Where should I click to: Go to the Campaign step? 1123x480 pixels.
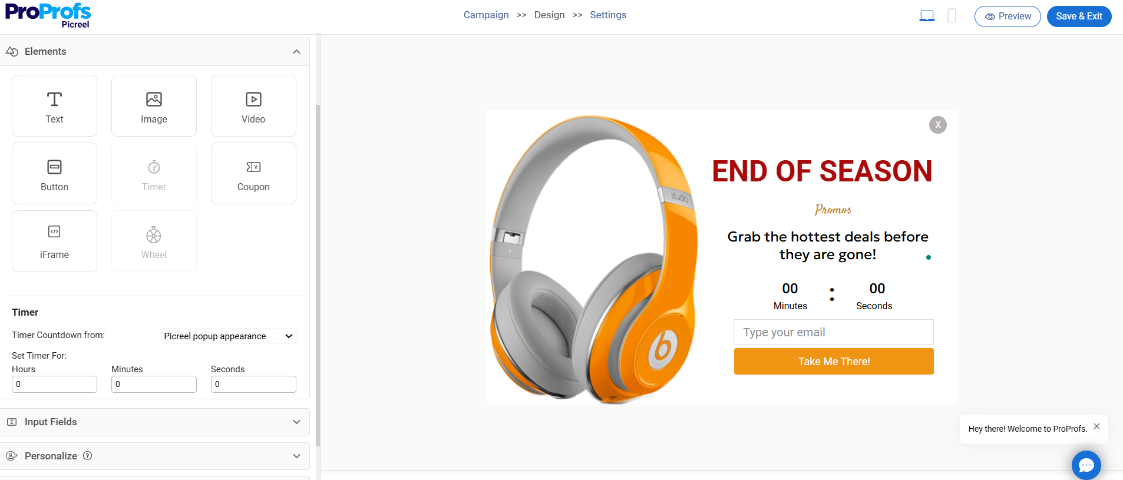click(x=486, y=15)
